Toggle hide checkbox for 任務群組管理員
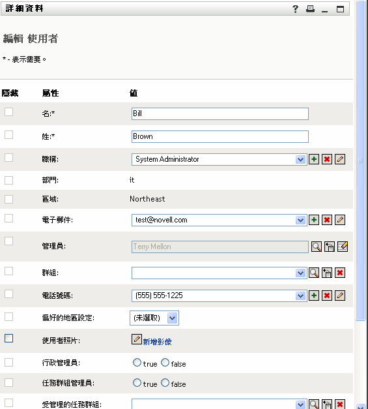The height and width of the screenshot is (409, 368). [x=9, y=383]
